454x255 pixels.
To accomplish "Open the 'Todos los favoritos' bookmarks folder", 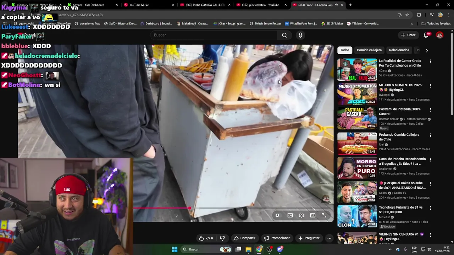I will pyautogui.click(x=436, y=24).
